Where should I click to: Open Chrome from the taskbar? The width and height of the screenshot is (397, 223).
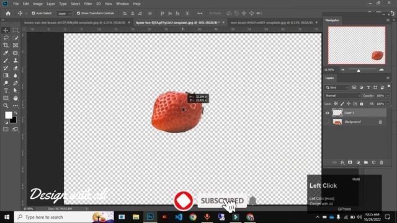193,217
